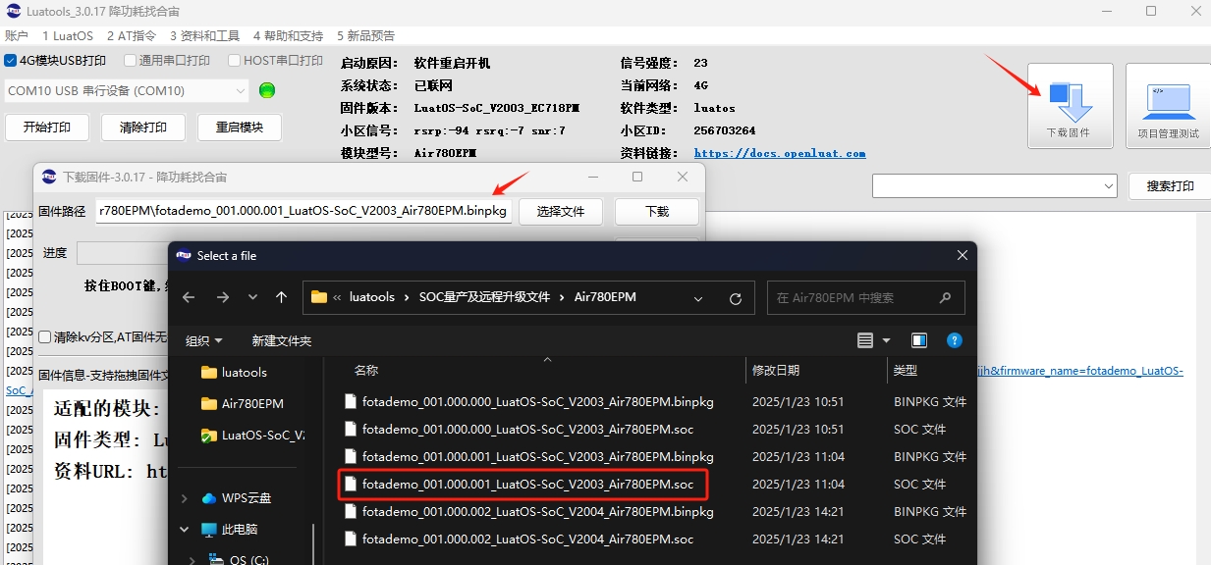Toggle the preview pane icon
Image resolution: width=1211 pixels, height=565 pixels.
pyautogui.click(x=919, y=340)
